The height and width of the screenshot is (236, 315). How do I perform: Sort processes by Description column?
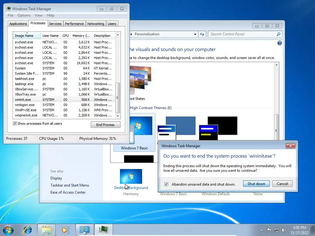pyautogui.click(x=103, y=36)
